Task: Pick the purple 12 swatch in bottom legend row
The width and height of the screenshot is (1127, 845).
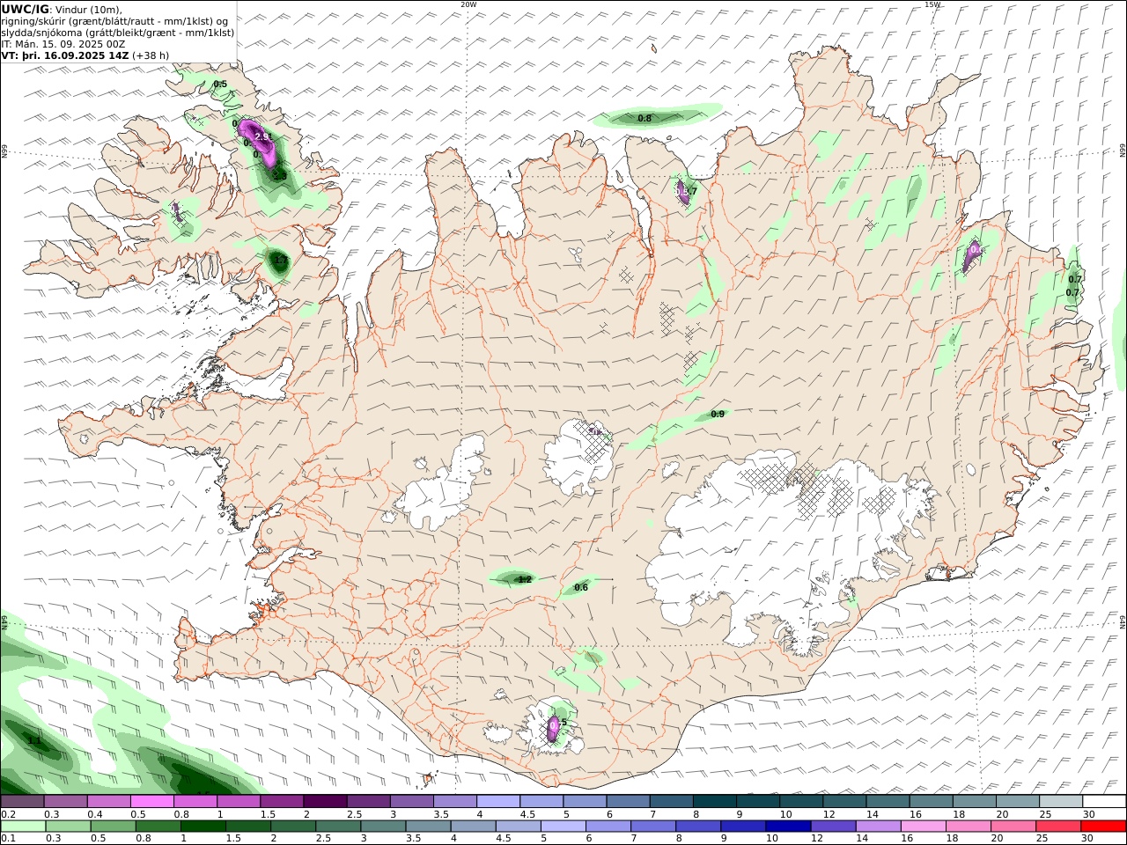Action: click(x=832, y=827)
